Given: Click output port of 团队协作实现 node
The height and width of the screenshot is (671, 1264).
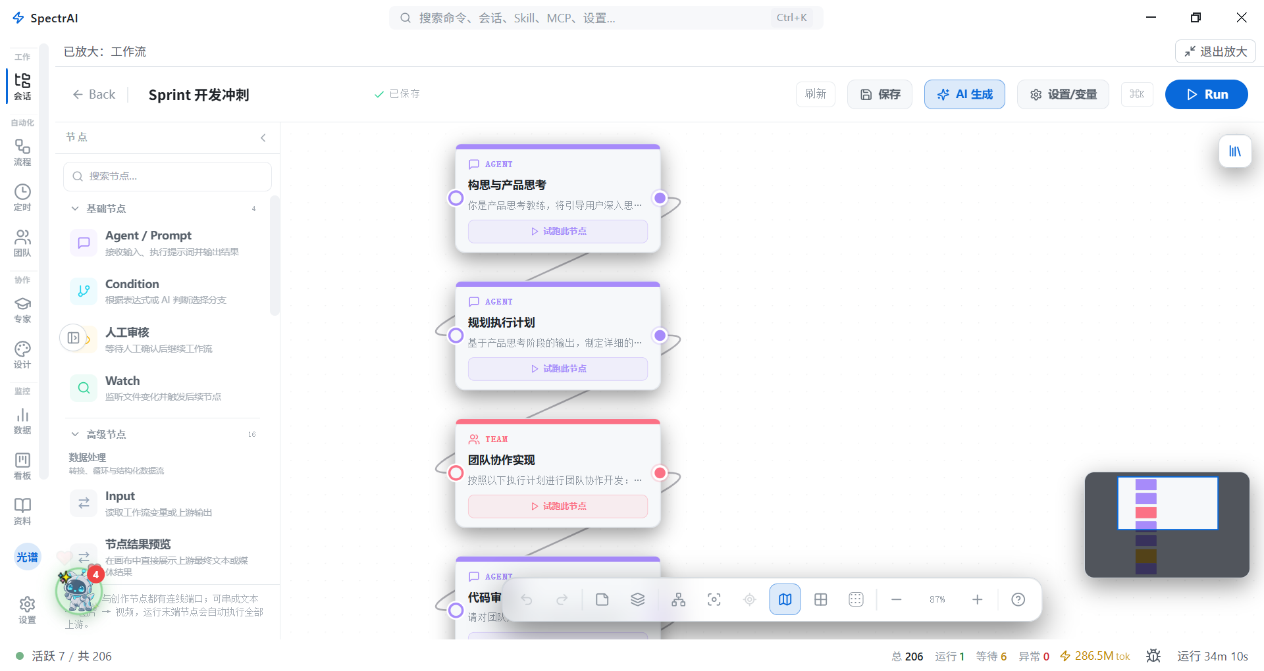Looking at the screenshot, I should tap(660, 472).
